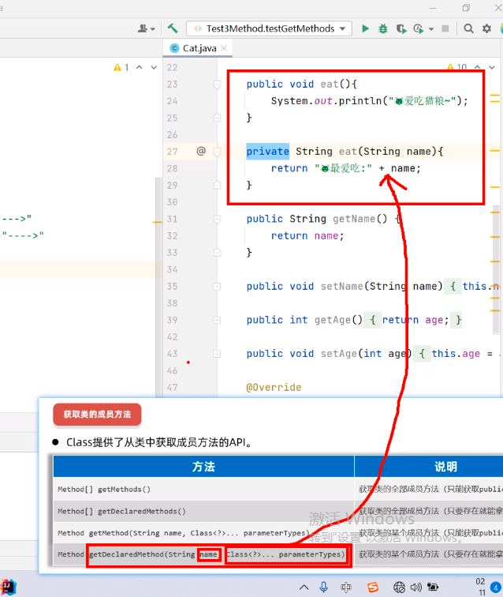The height and width of the screenshot is (597, 503).
Task: Collapse the private eat method at line 27
Action: [217, 152]
